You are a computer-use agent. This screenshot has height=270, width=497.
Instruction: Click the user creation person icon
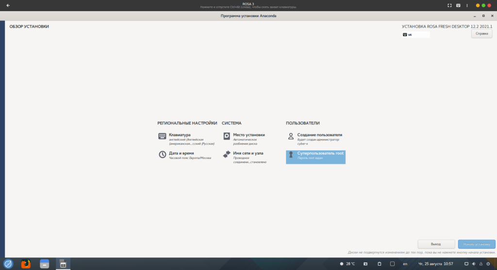[291, 137]
